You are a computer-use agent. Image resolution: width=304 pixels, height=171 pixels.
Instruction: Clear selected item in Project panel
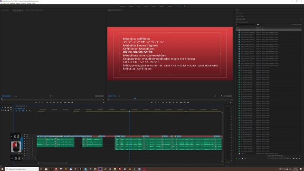(300, 159)
